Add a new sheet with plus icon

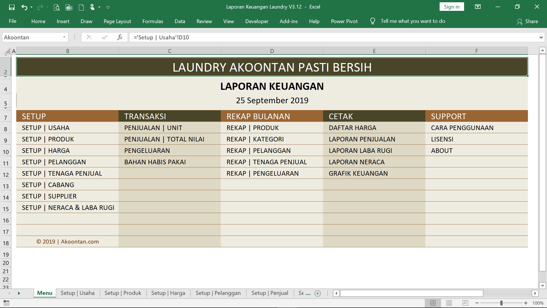[x=318, y=293]
